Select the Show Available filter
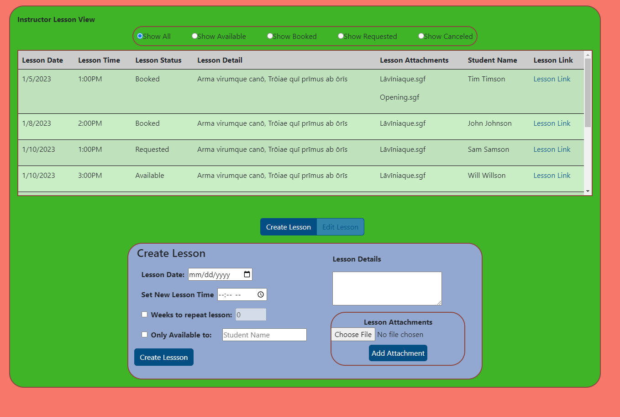Screen dimensions: 620x417 click(x=195, y=36)
